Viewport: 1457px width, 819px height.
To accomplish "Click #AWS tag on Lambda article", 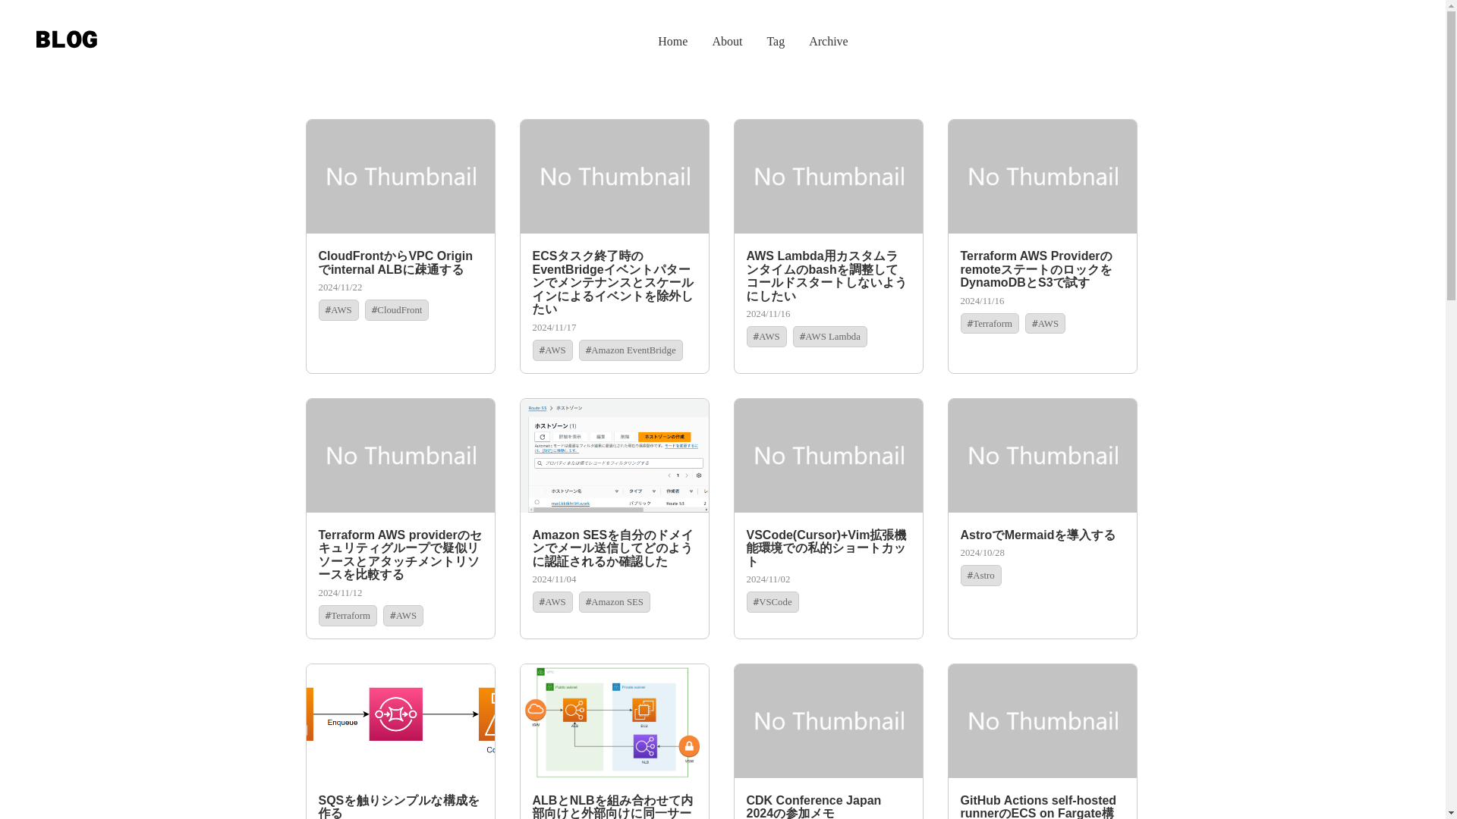I will tap(766, 337).
